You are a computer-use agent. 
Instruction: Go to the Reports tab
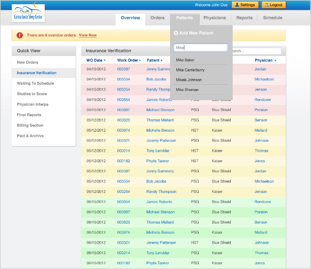click(244, 18)
